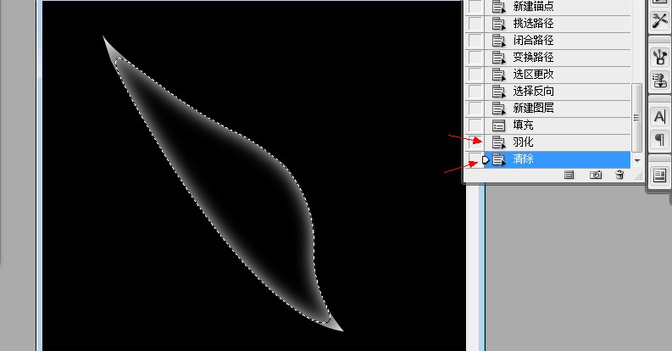Click the history panel scroll-down arrow
This screenshot has width=672, height=351.
(637, 161)
